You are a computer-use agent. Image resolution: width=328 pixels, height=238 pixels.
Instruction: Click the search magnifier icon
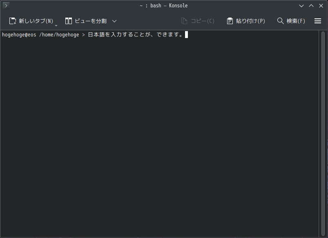[280, 21]
